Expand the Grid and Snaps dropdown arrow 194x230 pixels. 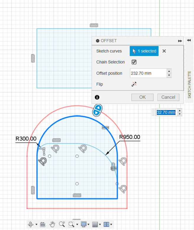point(100,224)
